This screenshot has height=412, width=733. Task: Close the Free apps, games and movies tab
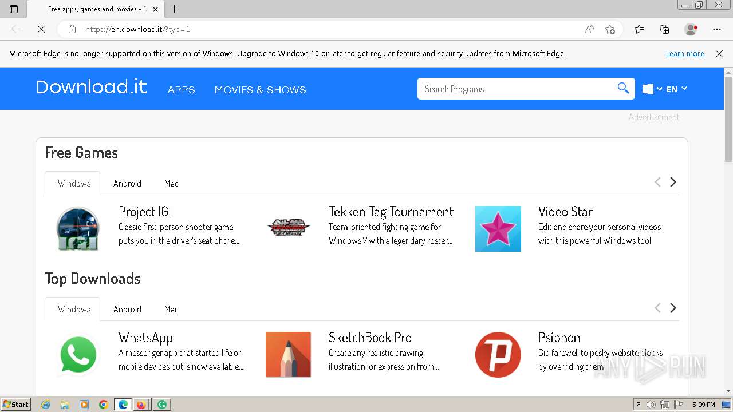155,9
